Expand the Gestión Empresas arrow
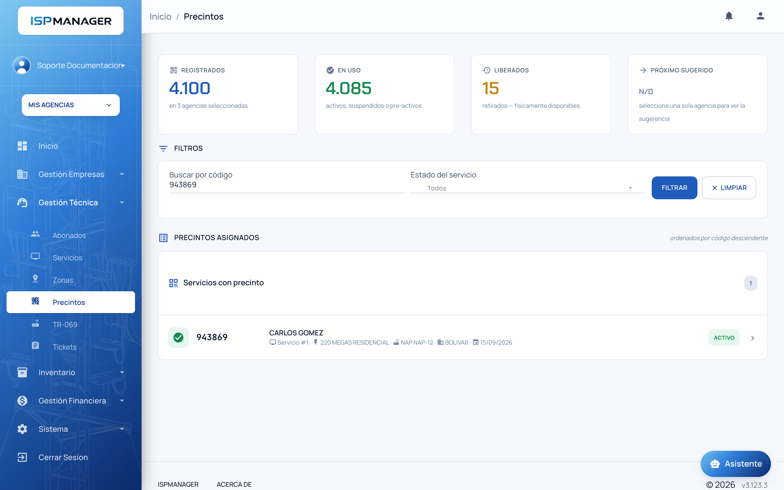The image size is (784, 490). (122, 174)
